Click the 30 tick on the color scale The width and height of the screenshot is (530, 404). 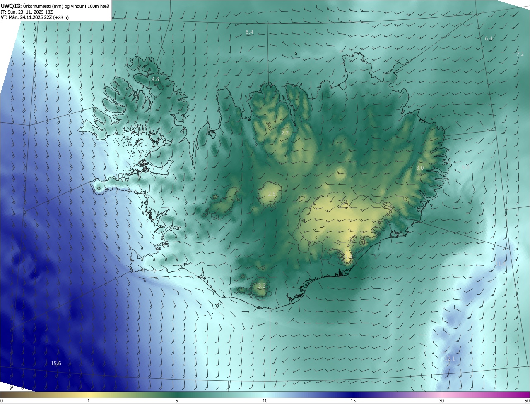(441, 401)
